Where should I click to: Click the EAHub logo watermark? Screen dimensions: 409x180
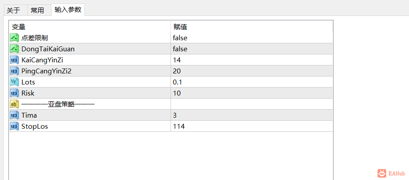point(391,173)
